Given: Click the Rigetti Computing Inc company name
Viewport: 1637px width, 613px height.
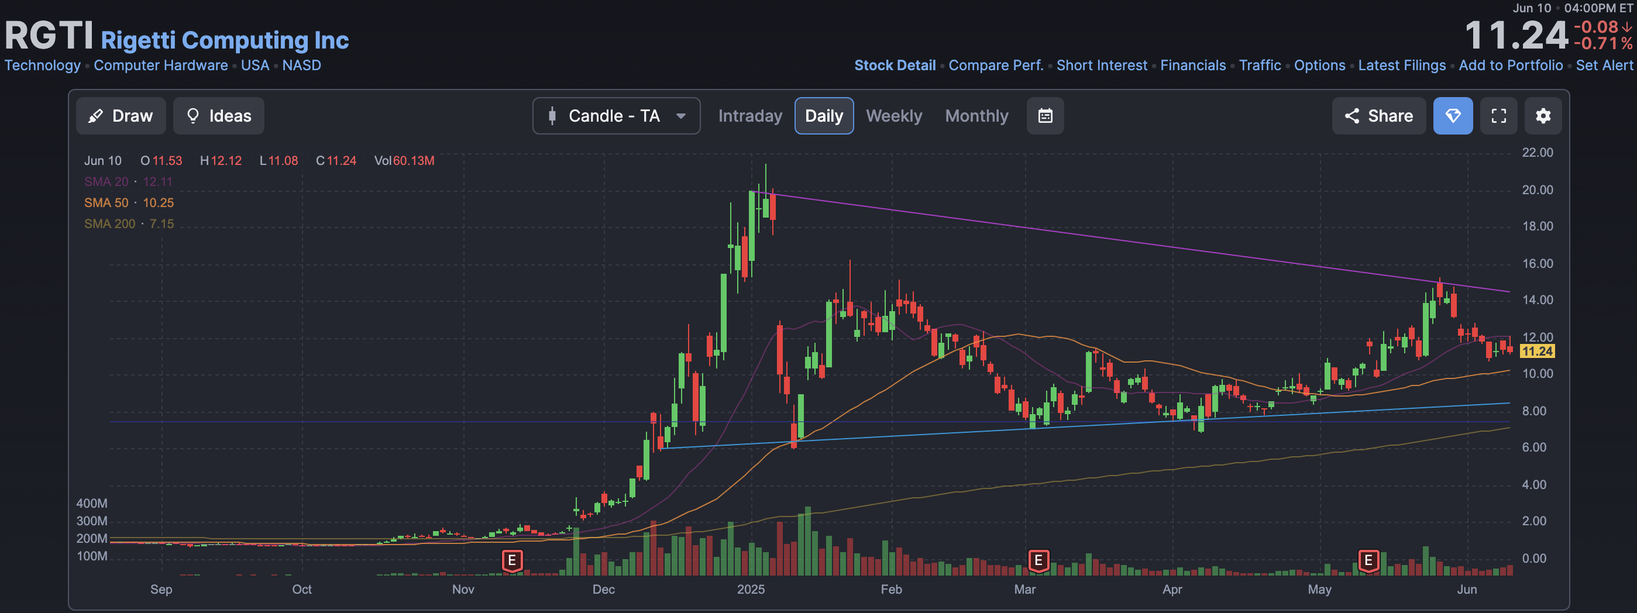Looking at the screenshot, I should (x=225, y=40).
